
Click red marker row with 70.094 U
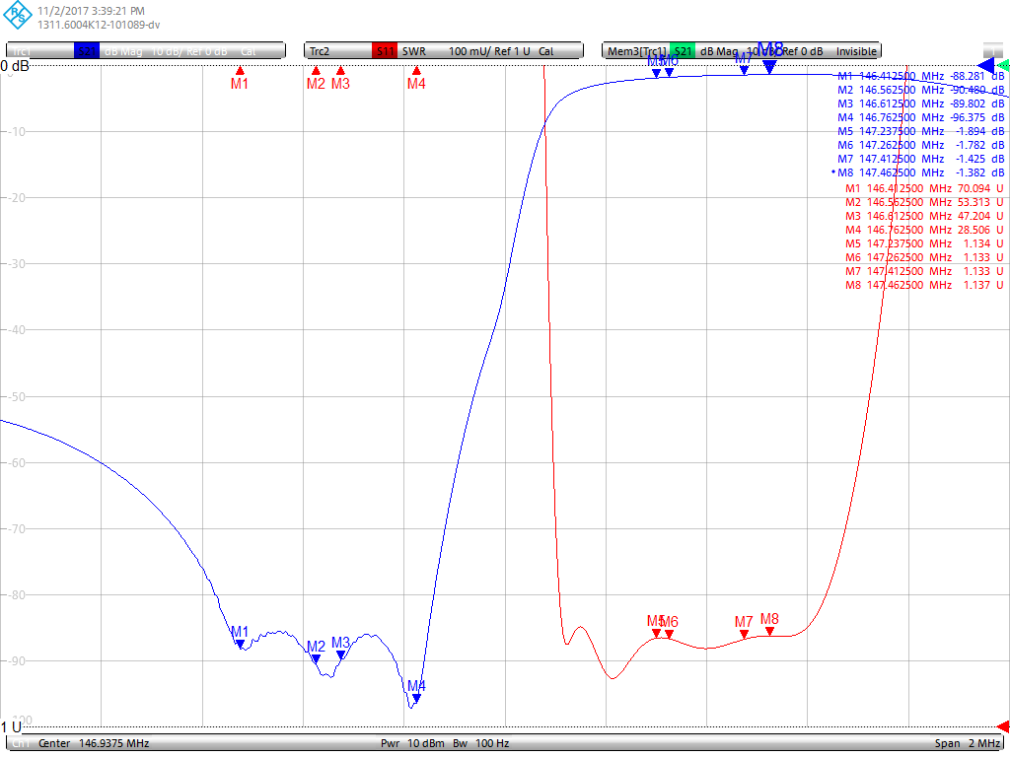[x=924, y=188]
